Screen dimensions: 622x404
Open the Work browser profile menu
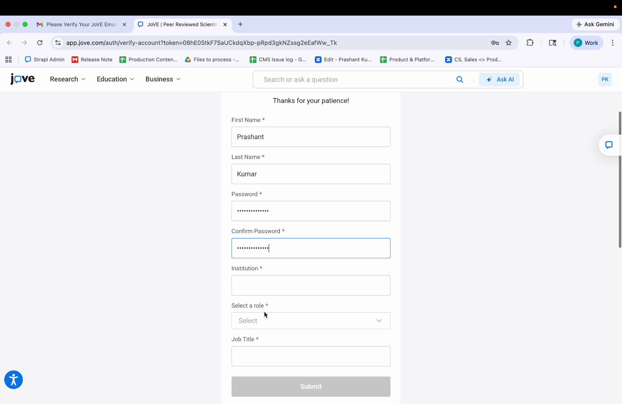coord(586,42)
